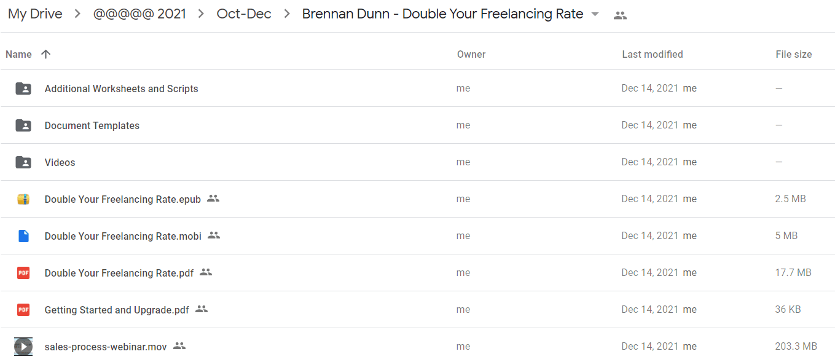Click the epub archive file icon
The image size is (835, 362).
(23, 199)
